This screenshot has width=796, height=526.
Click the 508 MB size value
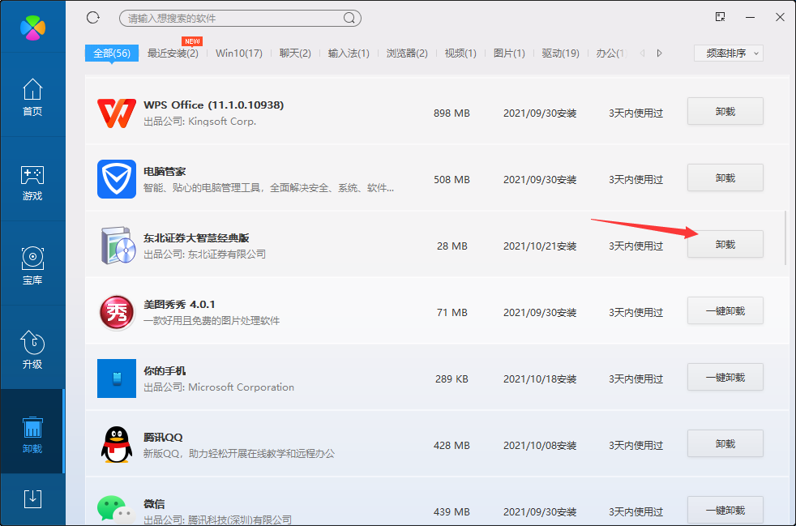click(451, 180)
